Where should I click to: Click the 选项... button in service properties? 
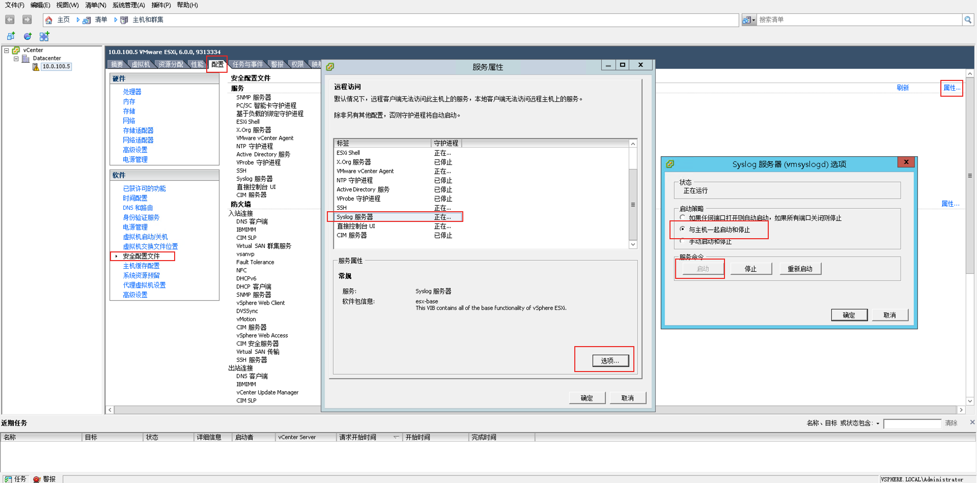[x=610, y=360]
